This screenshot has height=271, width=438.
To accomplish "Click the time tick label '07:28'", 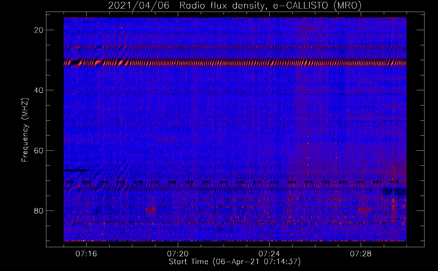I will click(x=361, y=254).
